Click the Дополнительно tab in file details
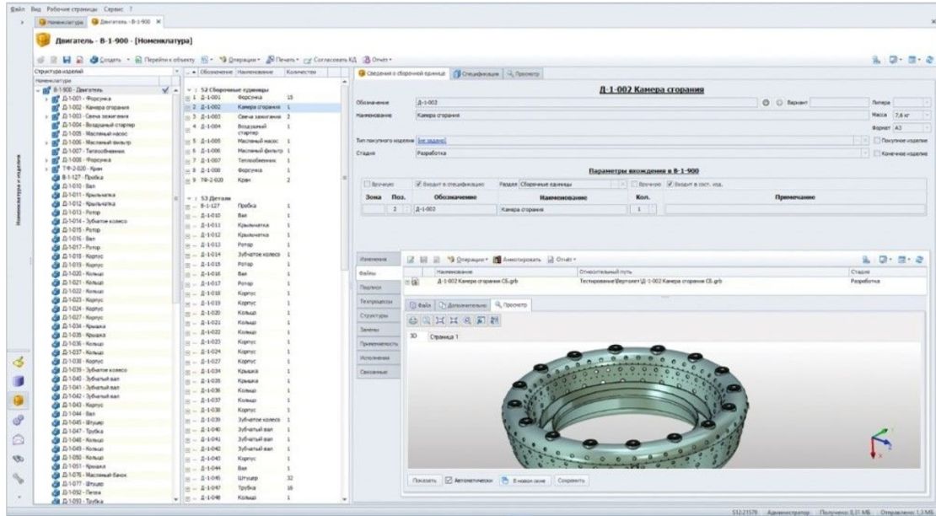Screen dimensions: 936x516 coord(462,305)
